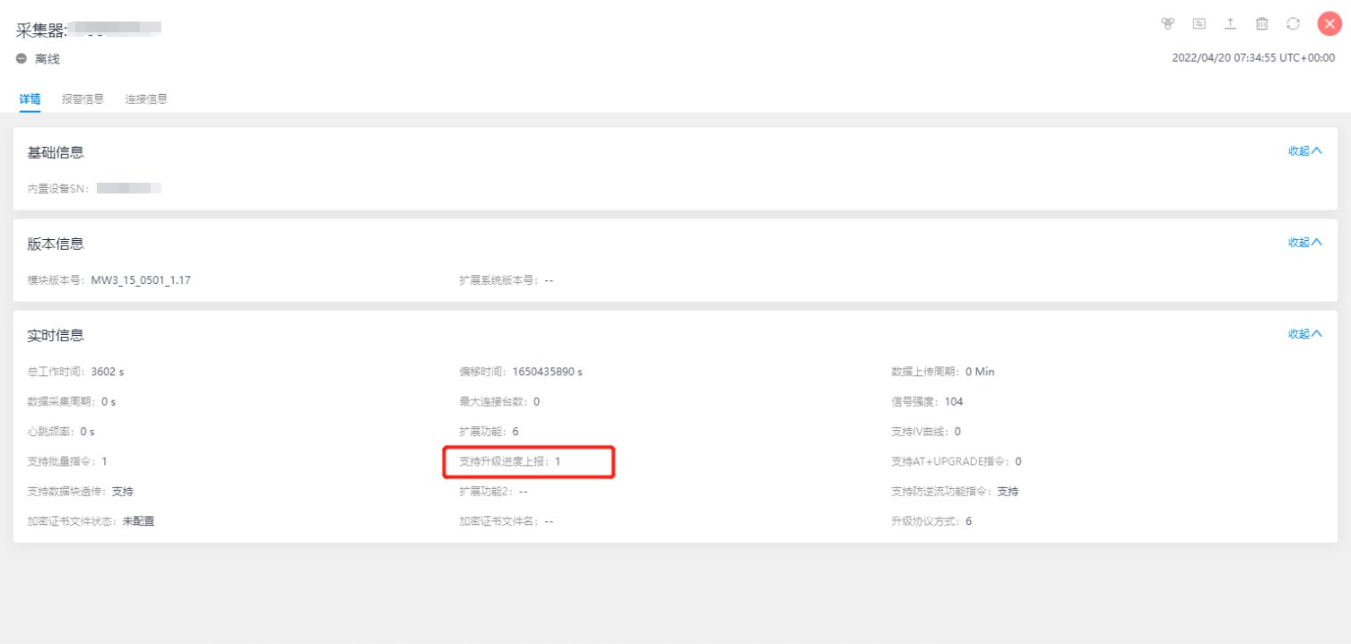Refresh the collector data
Viewport: 1351px width, 644px height.
click(1293, 24)
